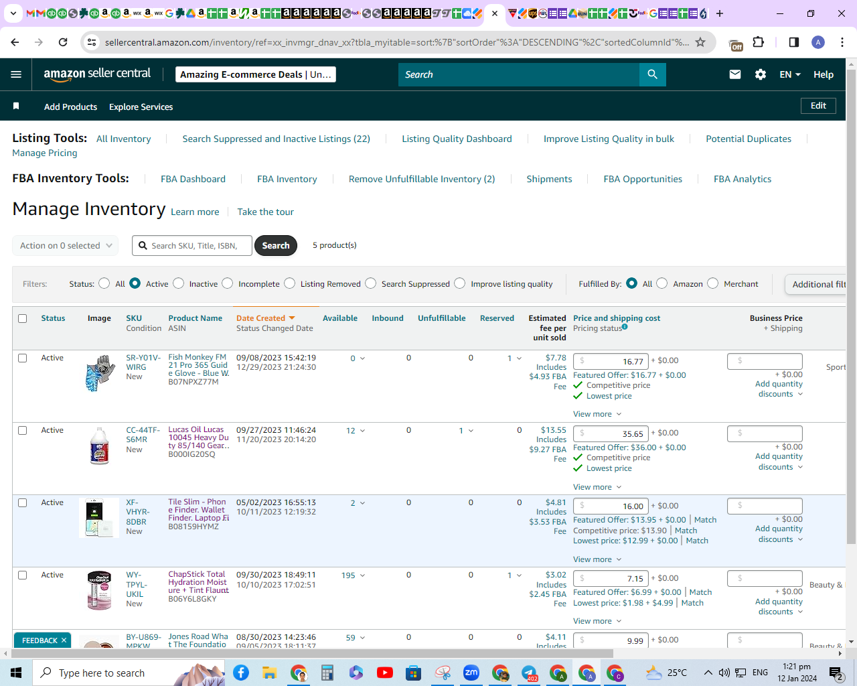
Task: Open YouTube from the taskbar
Action: [385, 673]
